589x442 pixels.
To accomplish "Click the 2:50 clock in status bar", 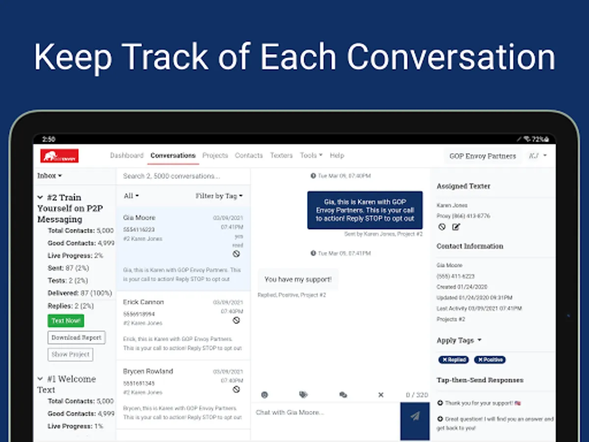I will point(49,139).
